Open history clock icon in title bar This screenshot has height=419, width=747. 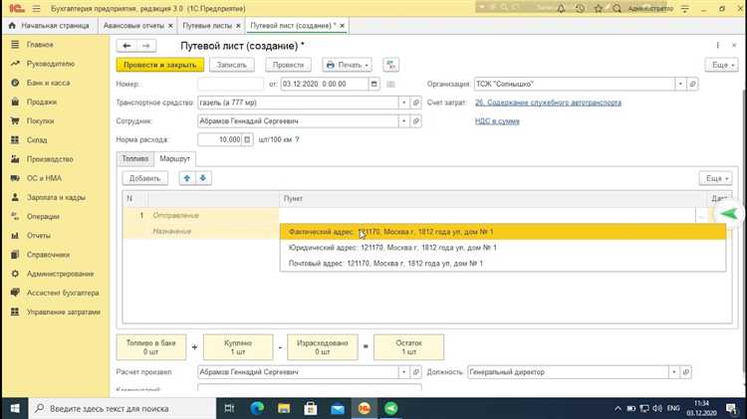(x=580, y=9)
